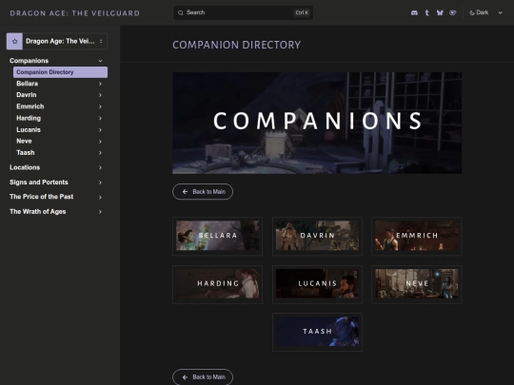Open the Bellara companion card
The image size is (514, 385).
(x=217, y=236)
